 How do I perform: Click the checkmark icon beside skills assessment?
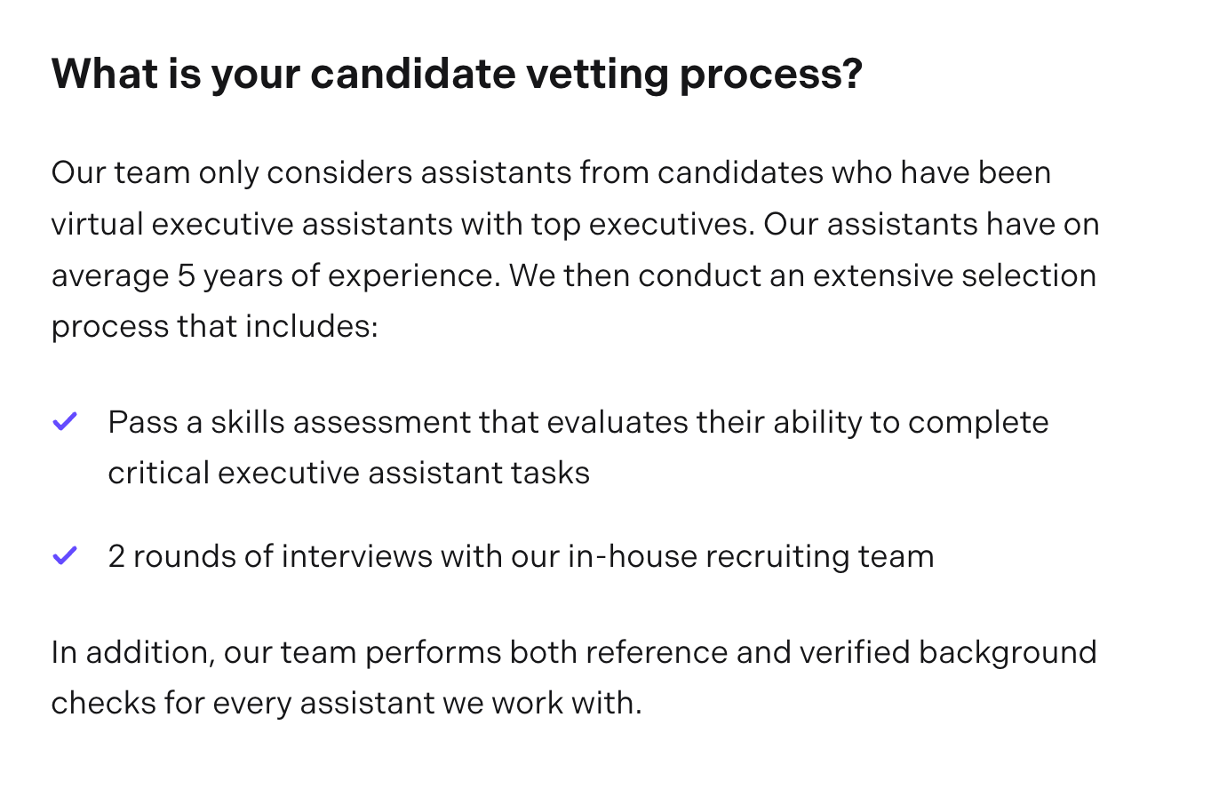click(65, 421)
